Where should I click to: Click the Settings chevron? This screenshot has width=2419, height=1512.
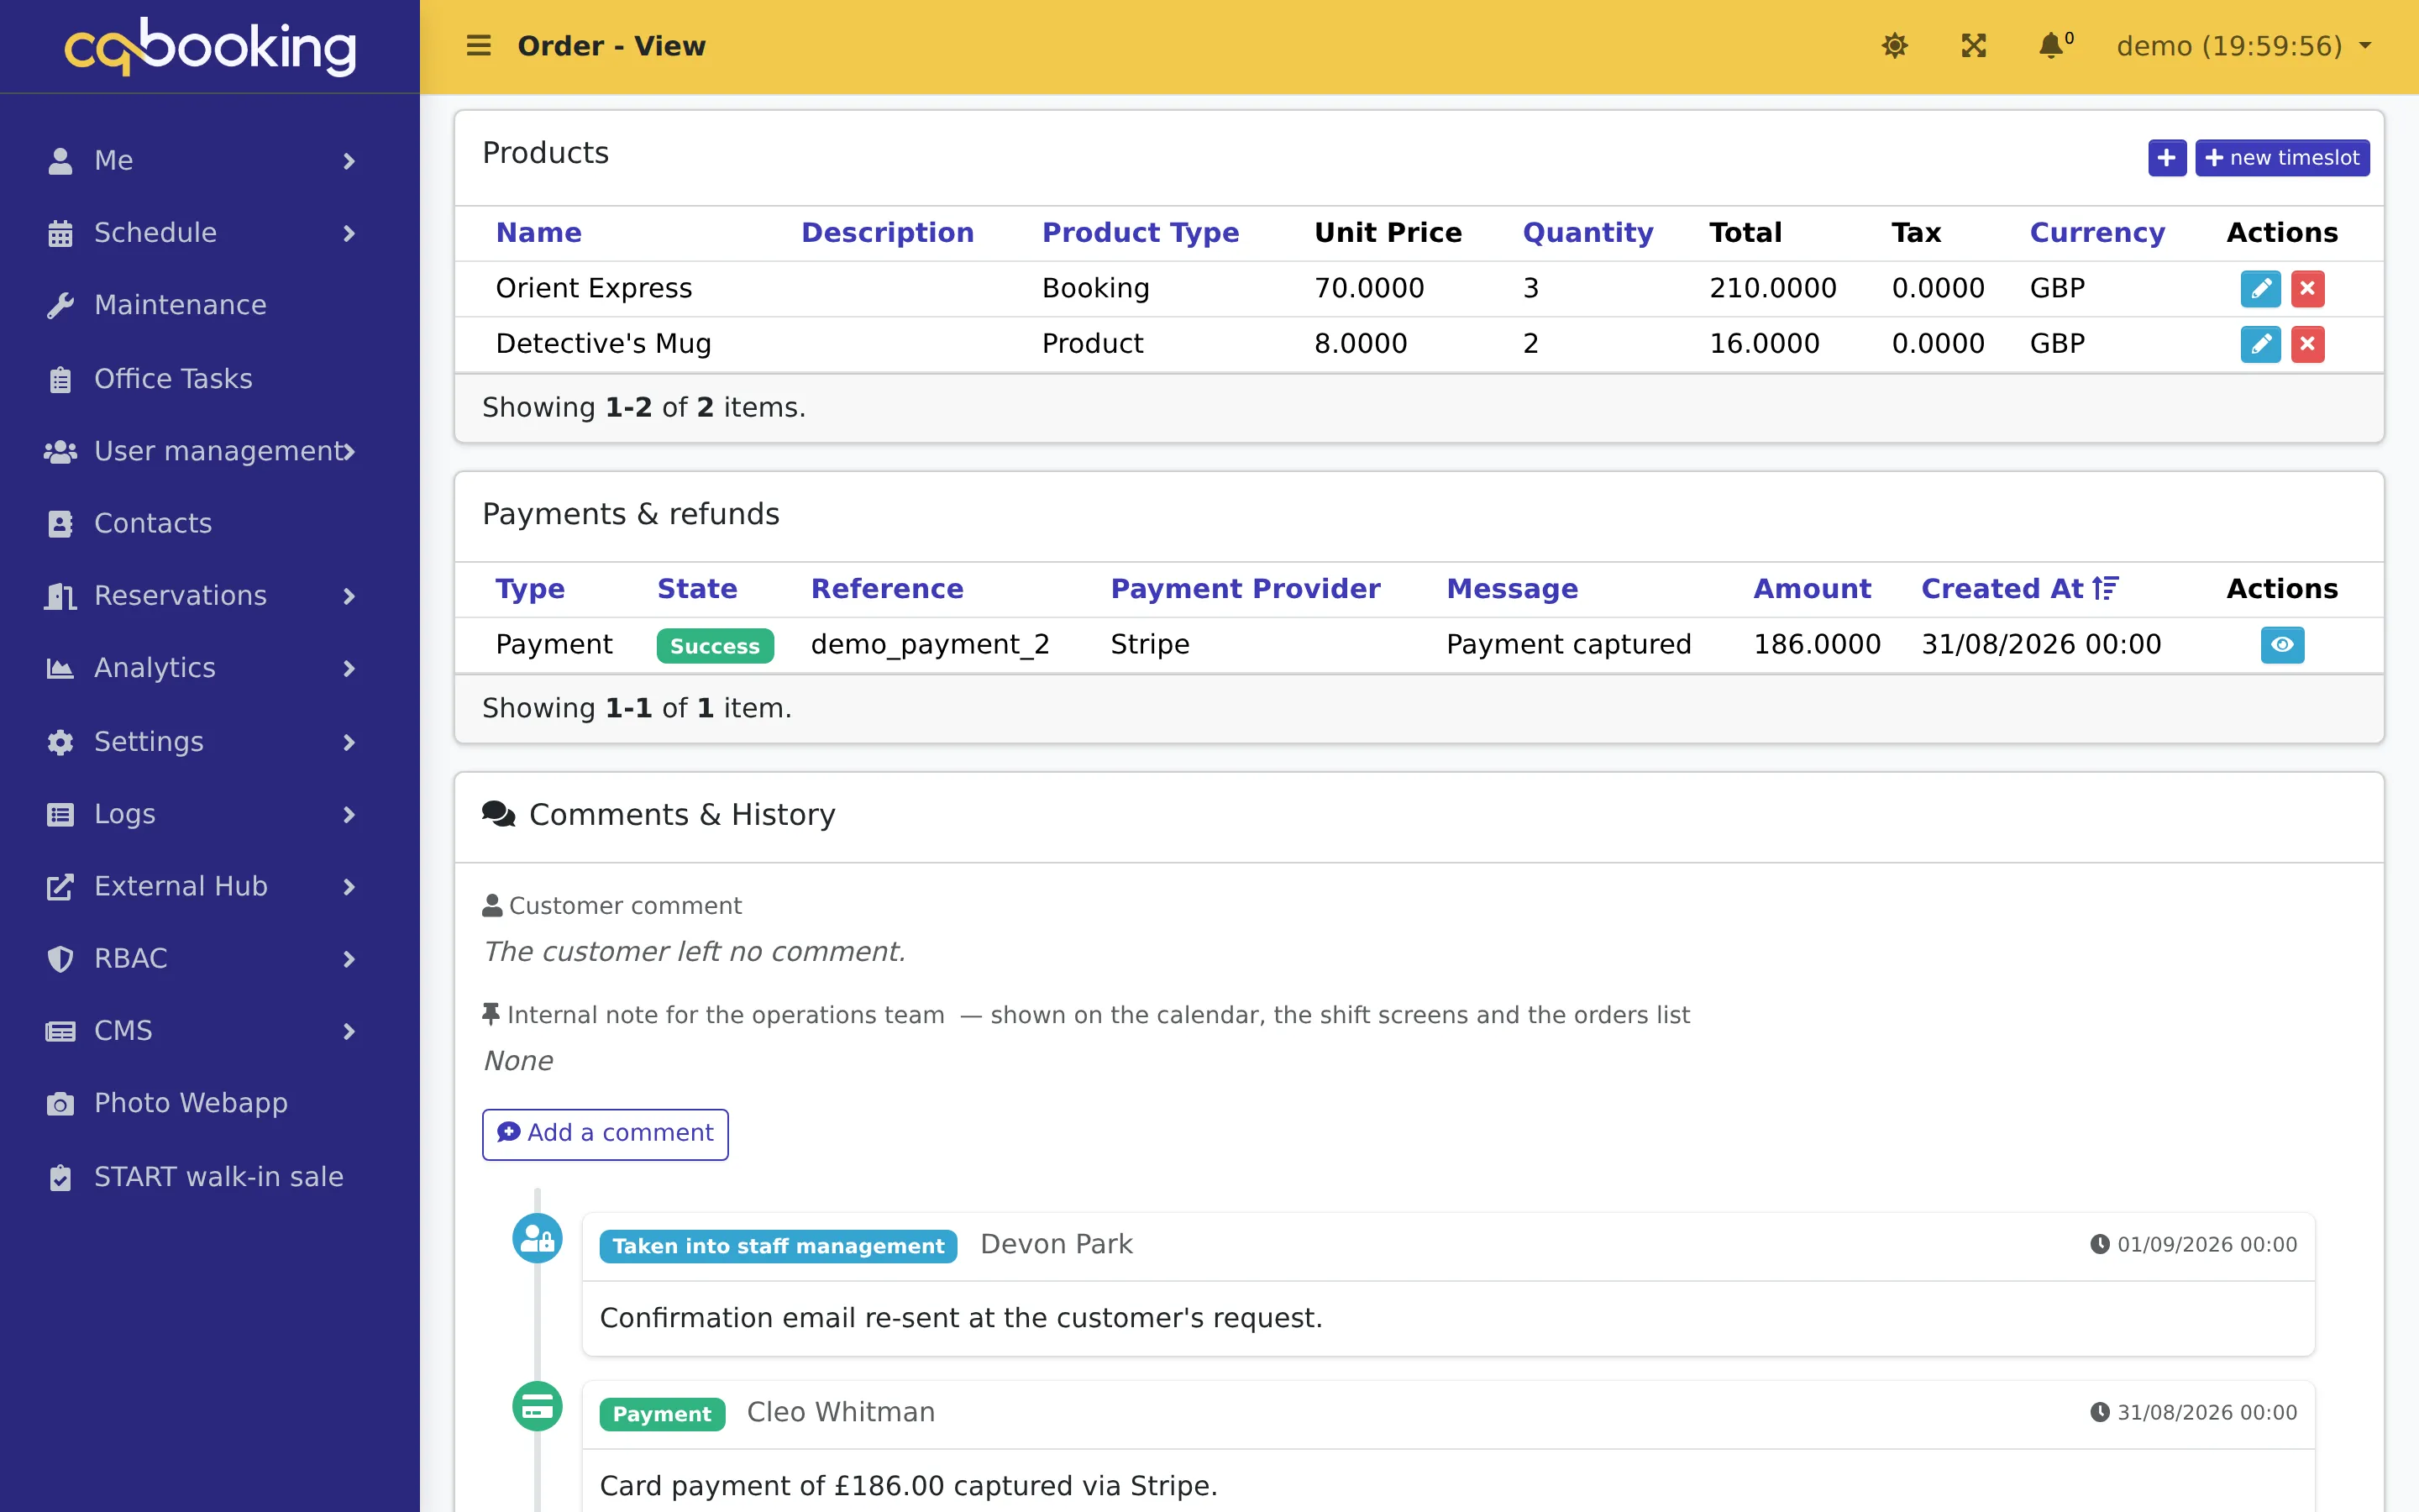349,742
